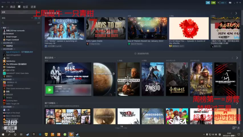Select Hobo: Tough Life in sidebar

point(12,104)
